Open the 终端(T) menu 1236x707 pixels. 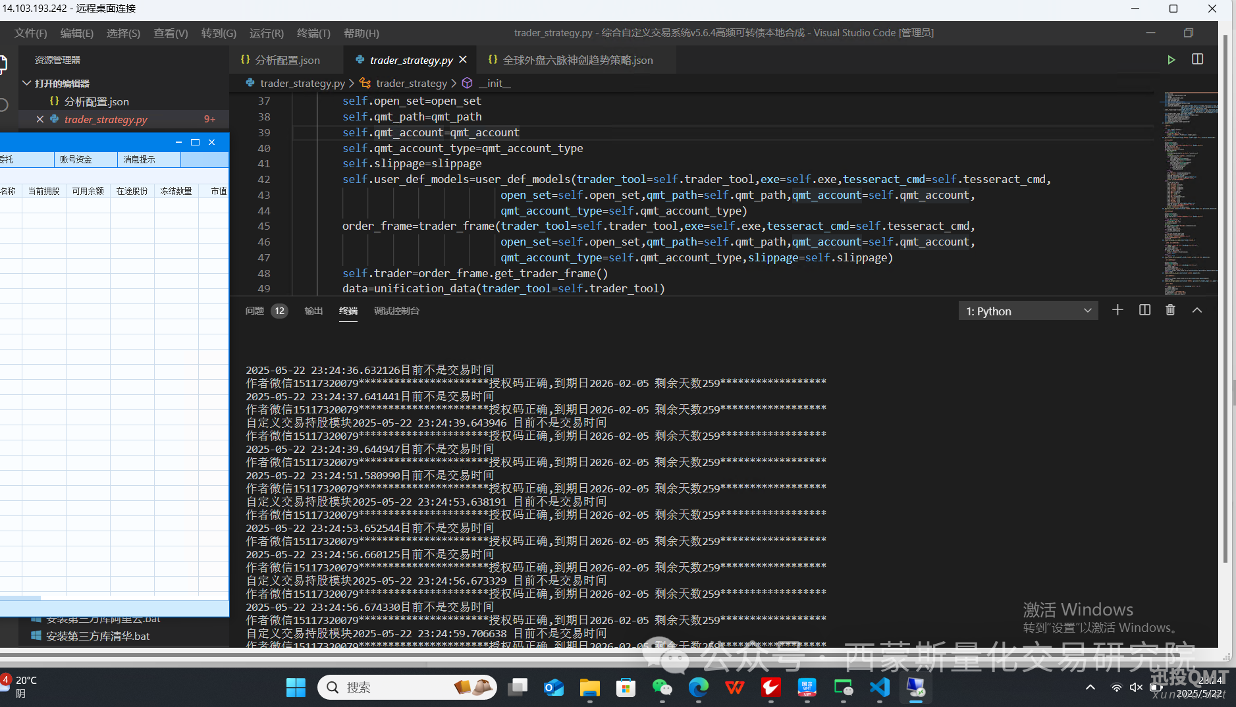tap(313, 33)
